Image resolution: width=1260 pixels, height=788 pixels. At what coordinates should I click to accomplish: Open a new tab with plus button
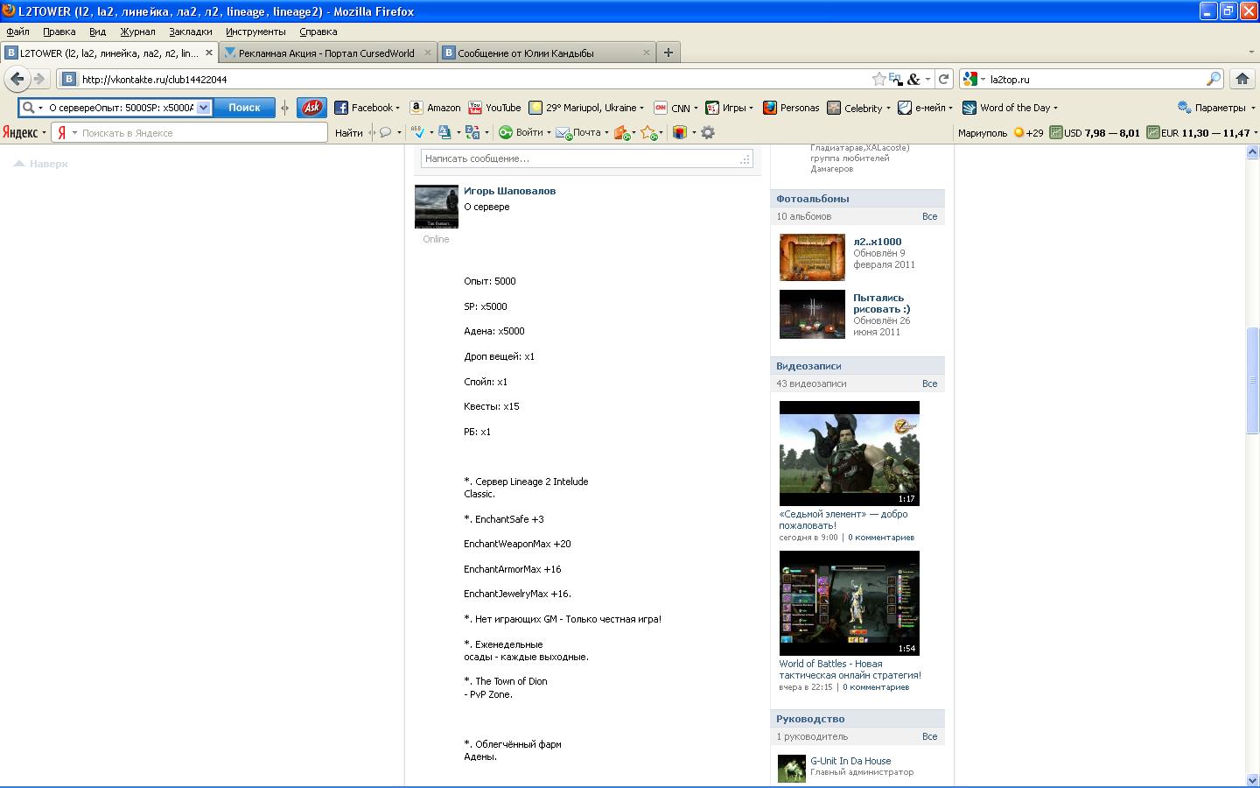coord(668,53)
